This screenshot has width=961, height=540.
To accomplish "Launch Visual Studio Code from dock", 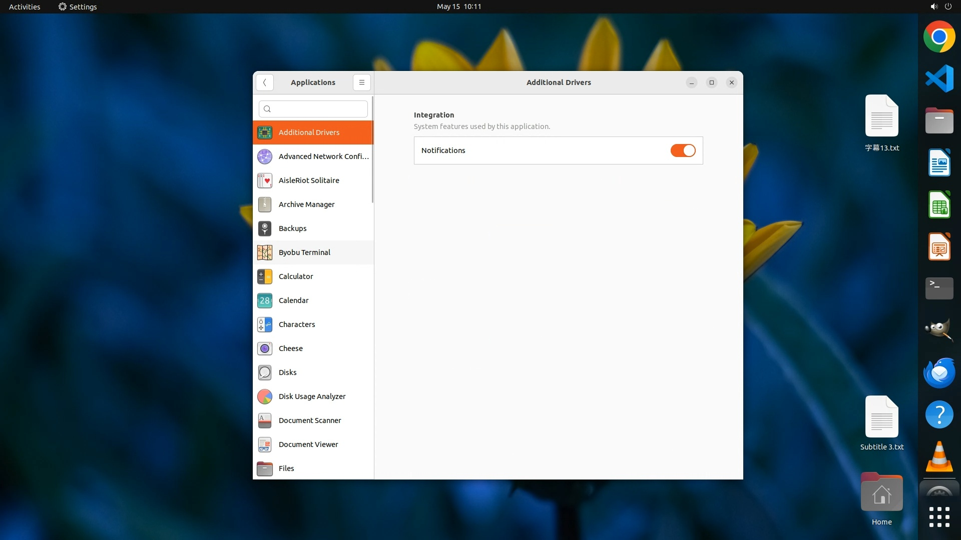I will [939, 78].
